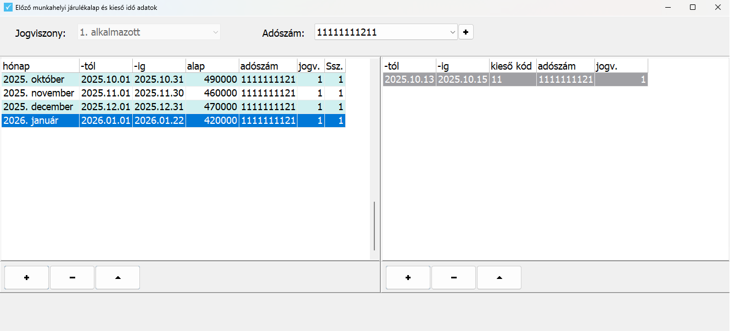Select the 2025. november row

pyautogui.click(x=40, y=93)
